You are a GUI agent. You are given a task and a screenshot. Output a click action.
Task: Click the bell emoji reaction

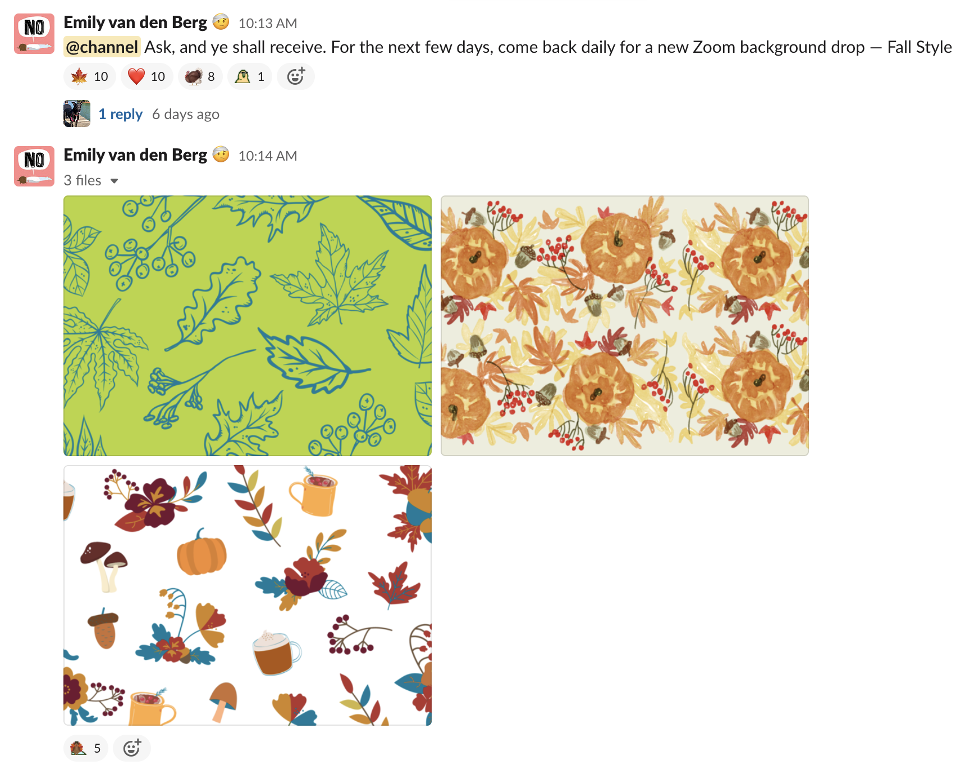[x=250, y=76]
